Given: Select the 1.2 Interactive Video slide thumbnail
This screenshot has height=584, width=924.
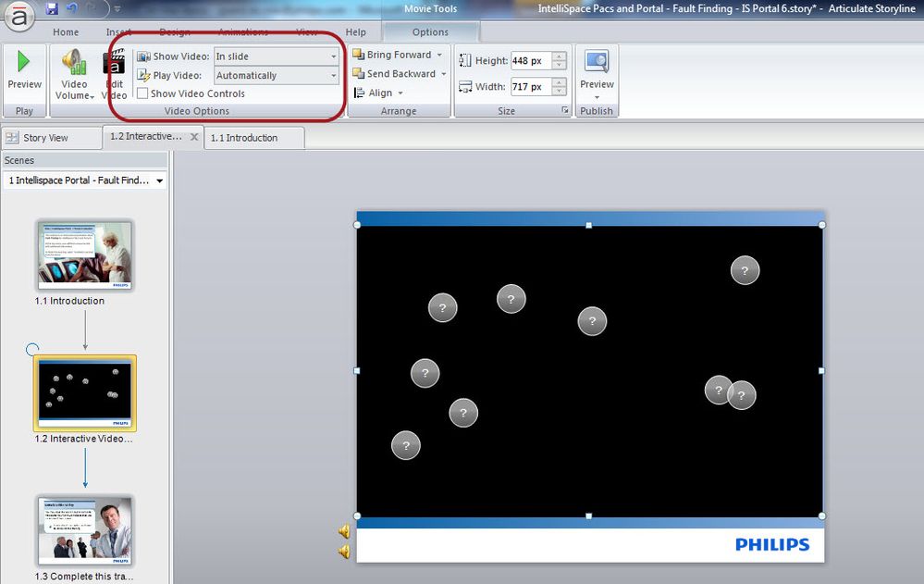Looking at the screenshot, I should 85,392.
